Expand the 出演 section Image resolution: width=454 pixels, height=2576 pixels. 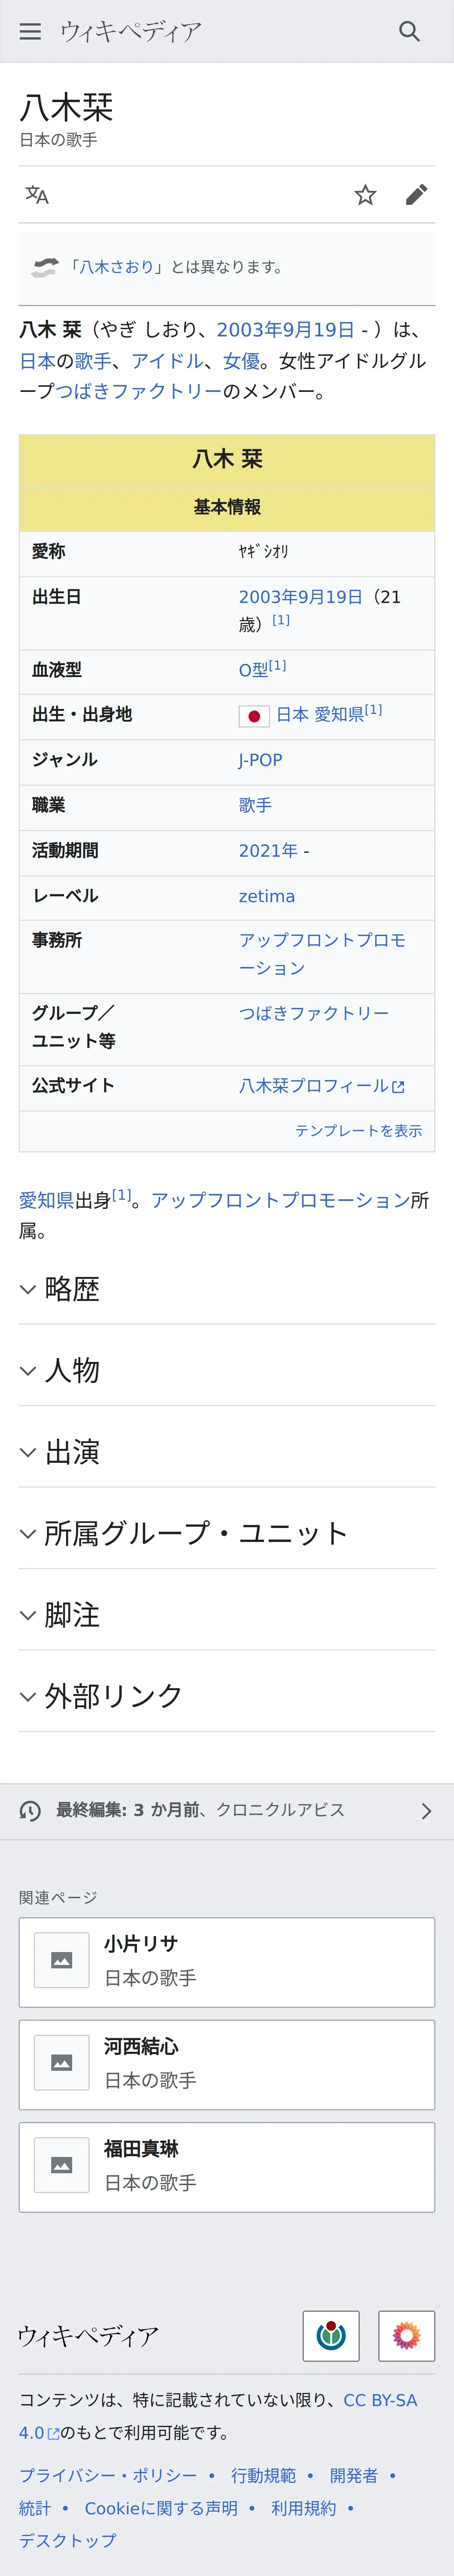[x=227, y=1452]
